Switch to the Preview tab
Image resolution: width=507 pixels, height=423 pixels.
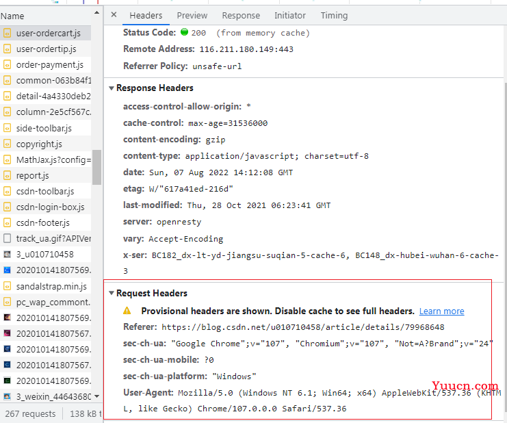192,16
